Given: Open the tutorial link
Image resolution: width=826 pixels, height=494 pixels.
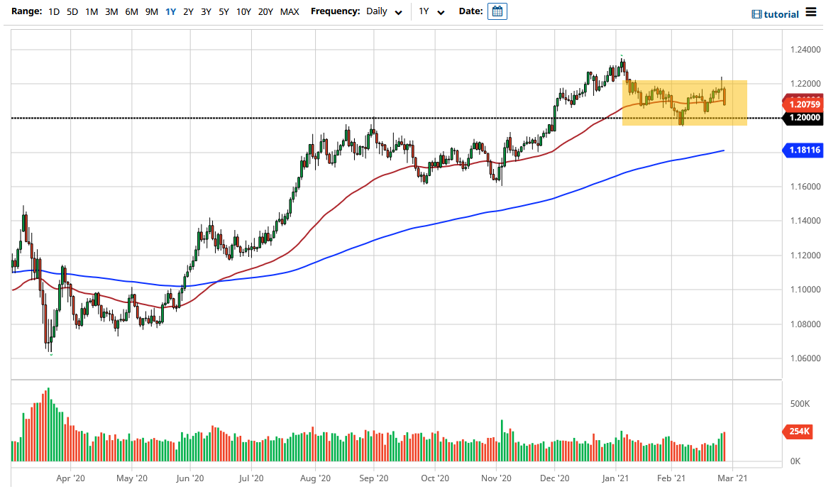Looking at the screenshot, I should click(x=781, y=14).
